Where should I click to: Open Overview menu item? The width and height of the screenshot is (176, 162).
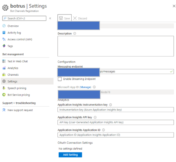[13, 26]
